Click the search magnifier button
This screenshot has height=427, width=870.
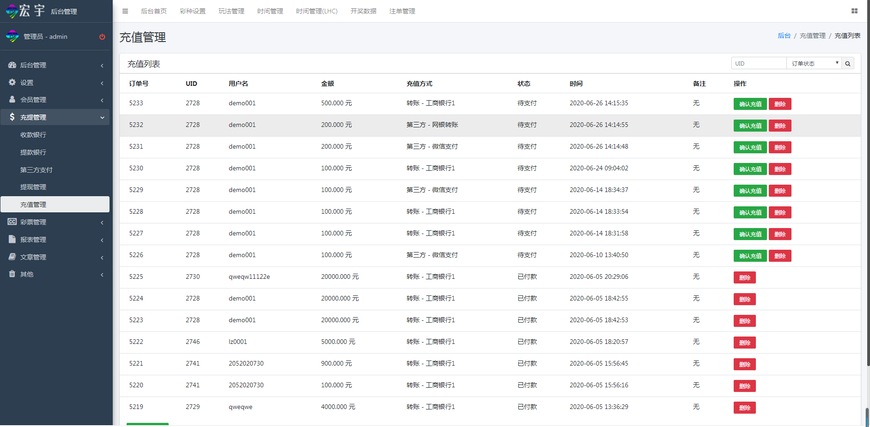click(x=848, y=64)
